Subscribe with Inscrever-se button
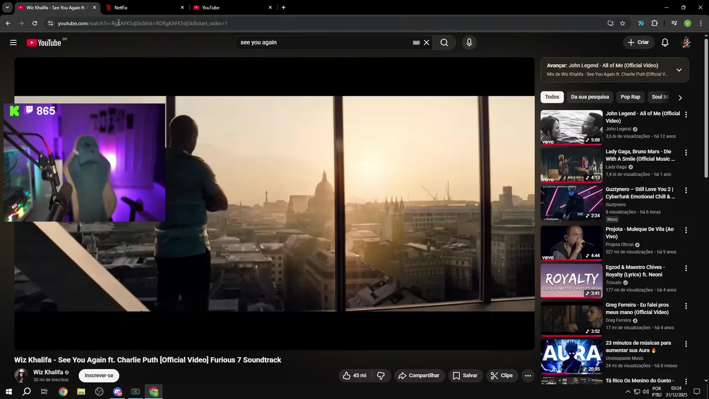709x399 pixels. click(99, 376)
